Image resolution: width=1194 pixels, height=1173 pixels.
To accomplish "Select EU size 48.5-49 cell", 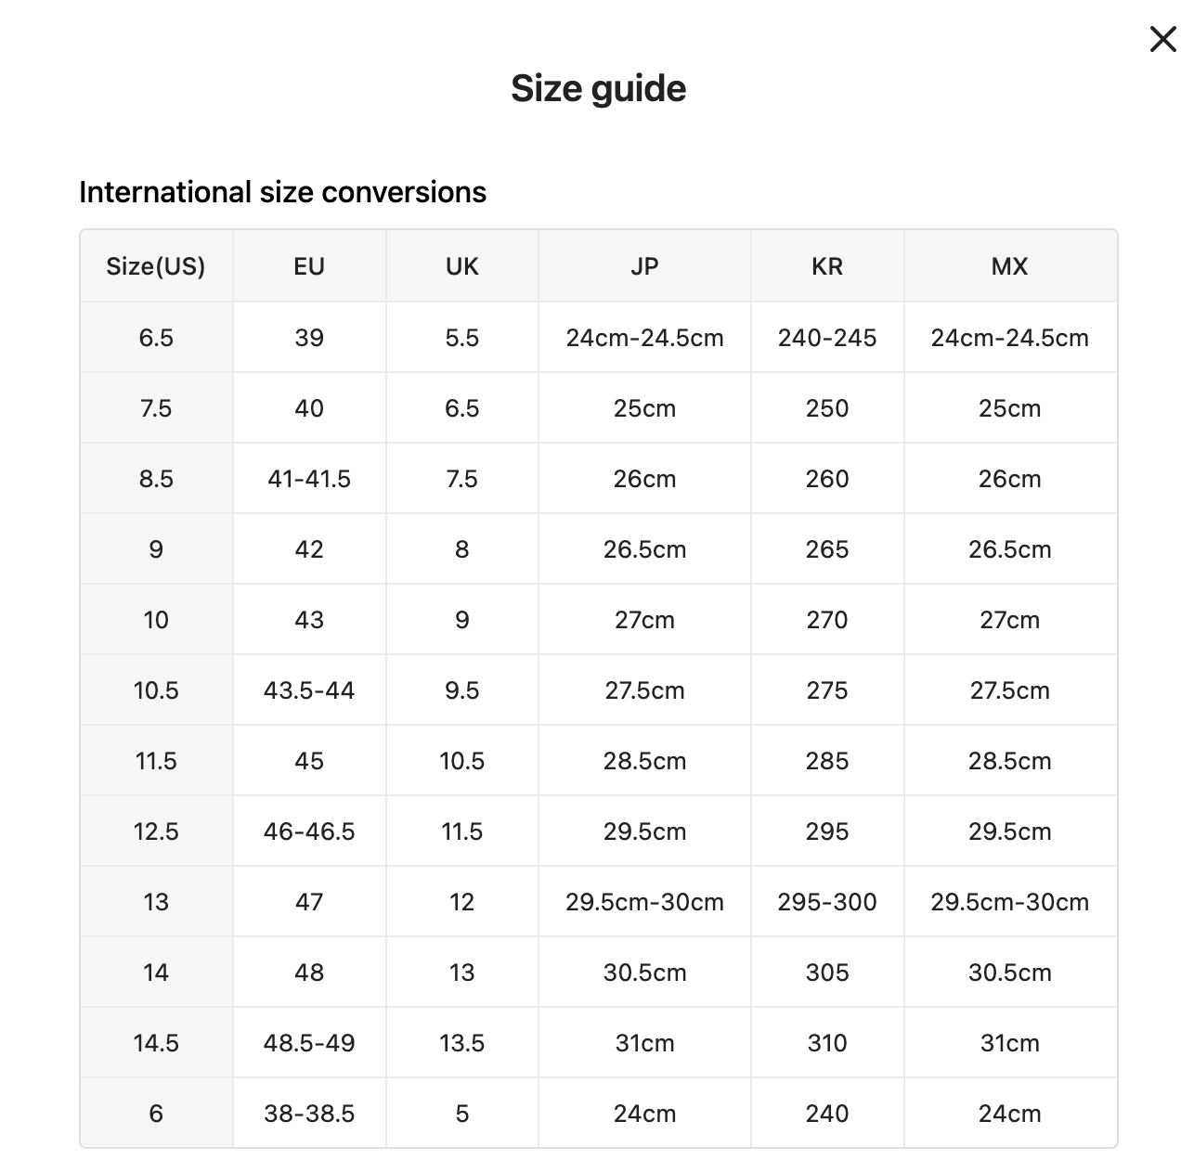I will [309, 1043].
